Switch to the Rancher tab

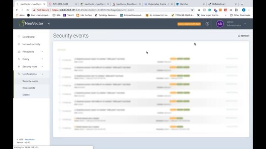tap(190, 4)
